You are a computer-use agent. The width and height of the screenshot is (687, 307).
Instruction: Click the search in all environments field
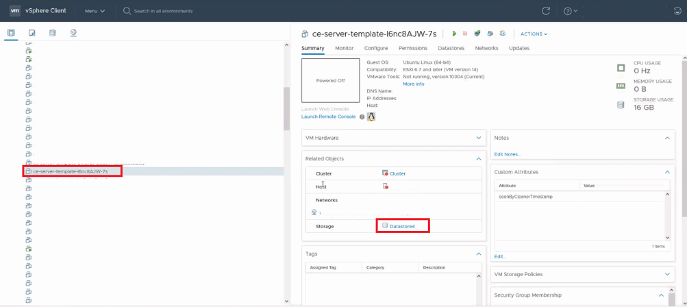pyautogui.click(x=163, y=11)
